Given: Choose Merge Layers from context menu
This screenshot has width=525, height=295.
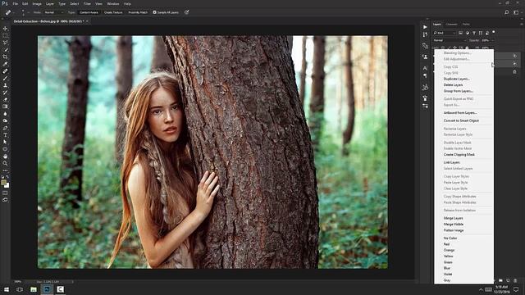Looking at the screenshot, I should [x=453, y=218].
